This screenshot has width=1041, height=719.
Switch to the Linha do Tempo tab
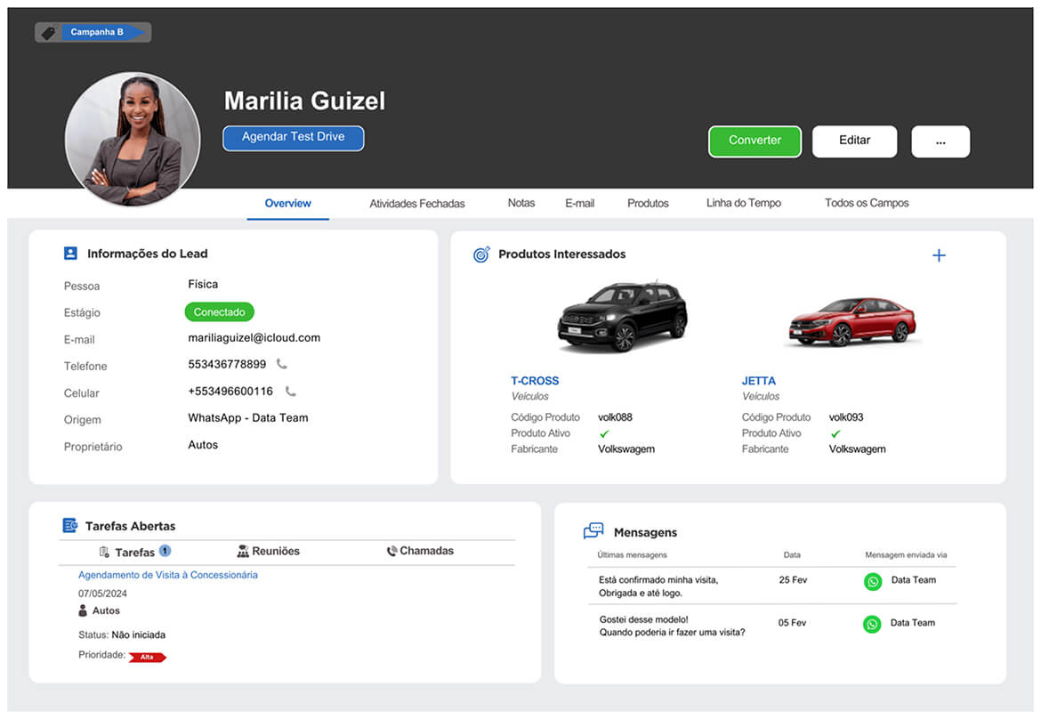744,203
